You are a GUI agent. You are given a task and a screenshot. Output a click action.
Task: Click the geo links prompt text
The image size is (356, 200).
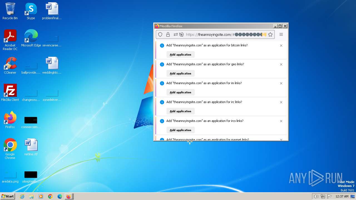point(205,64)
